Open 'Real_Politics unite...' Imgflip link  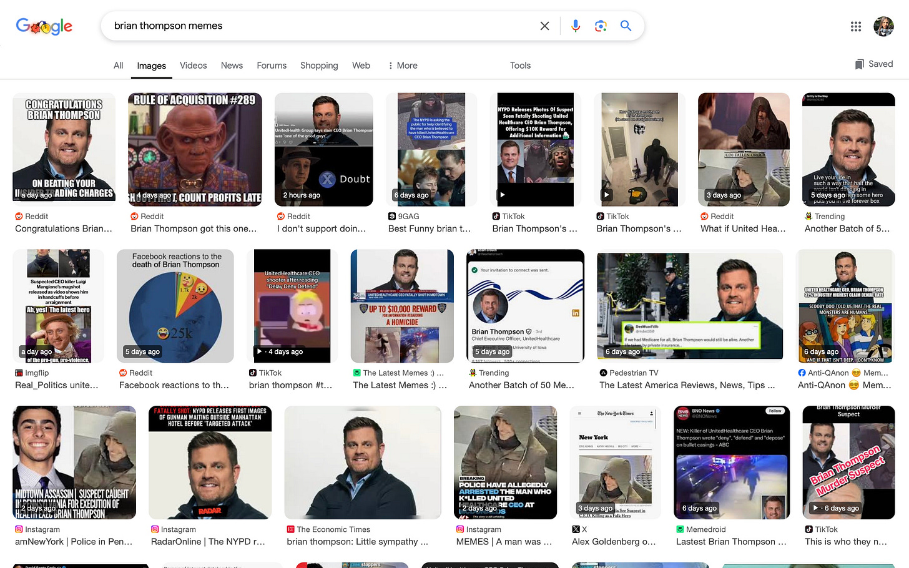pyautogui.click(x=57, y=386)
